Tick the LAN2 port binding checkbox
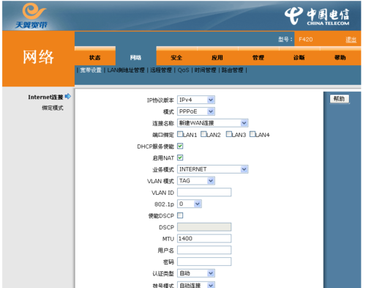The width and height of the screenshot is (366, 288). (x=203, y=134)
